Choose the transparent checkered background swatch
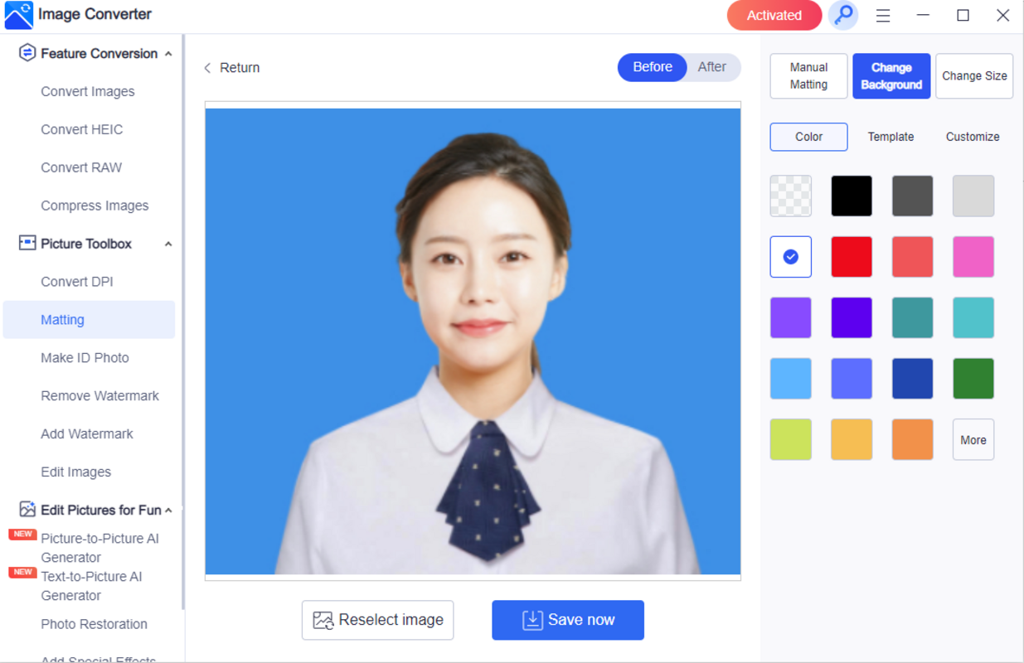The height and width of the screenshot is (663, 1024). [x=790, y=196]
